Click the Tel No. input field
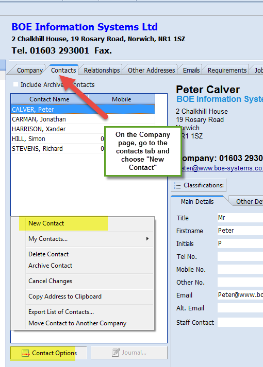The height and width of the screenshot is (367, 263). pyautogui.click(x=240, y=256)
